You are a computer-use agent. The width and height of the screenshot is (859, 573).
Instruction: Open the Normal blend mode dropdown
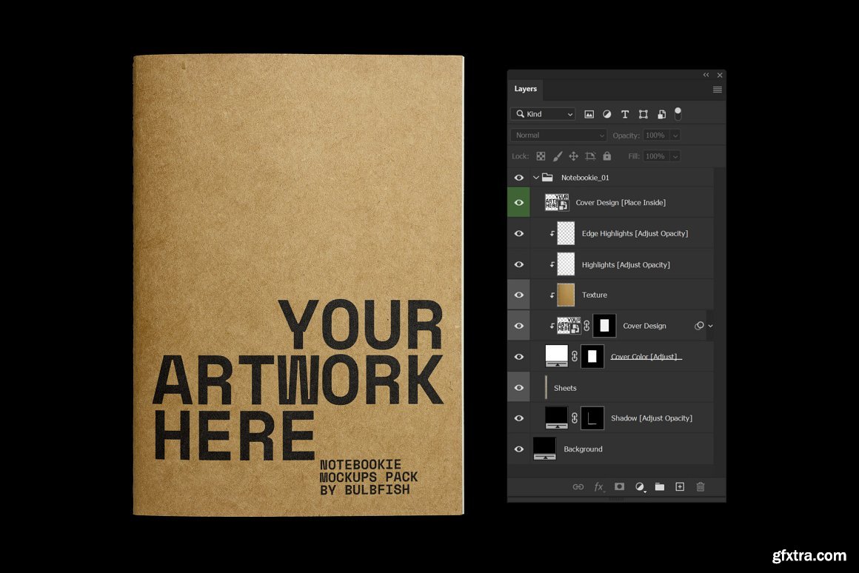(558, 135)
